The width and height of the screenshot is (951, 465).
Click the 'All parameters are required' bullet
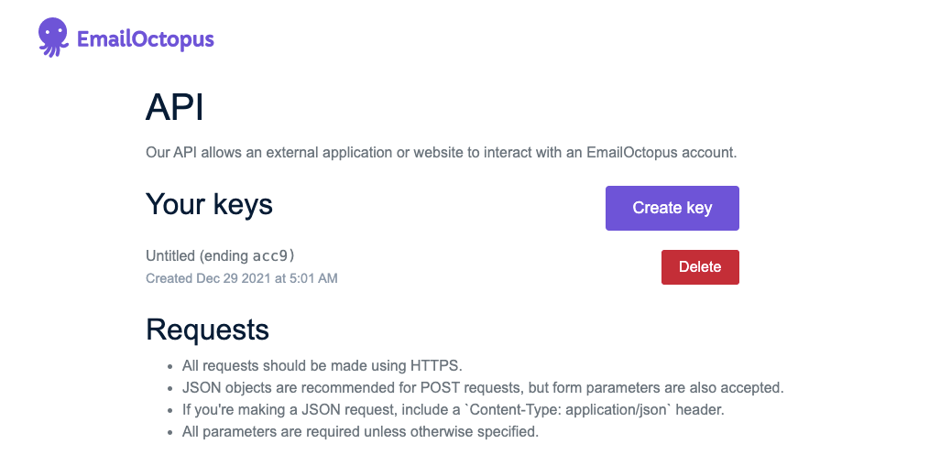(360, 432)
